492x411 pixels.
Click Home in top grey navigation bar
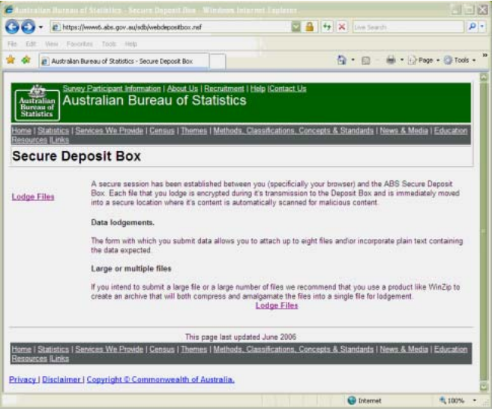pos(21,130)
